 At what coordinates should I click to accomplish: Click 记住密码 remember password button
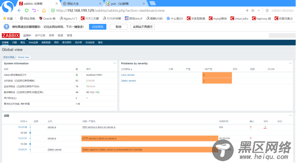click(x=98, y=27)
